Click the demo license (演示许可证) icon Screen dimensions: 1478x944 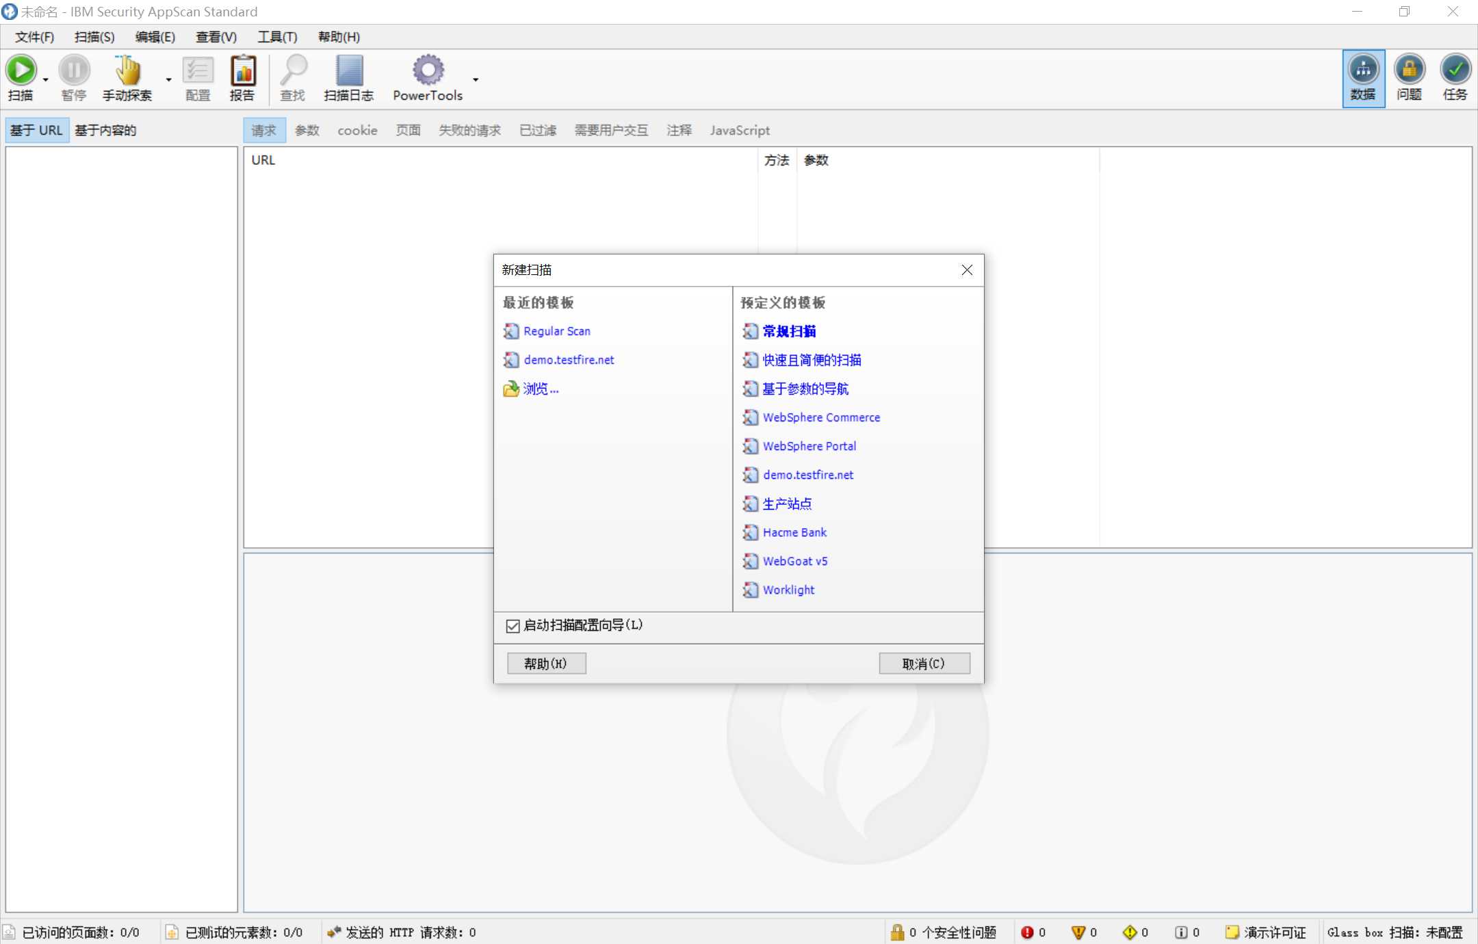(1232, 932)
